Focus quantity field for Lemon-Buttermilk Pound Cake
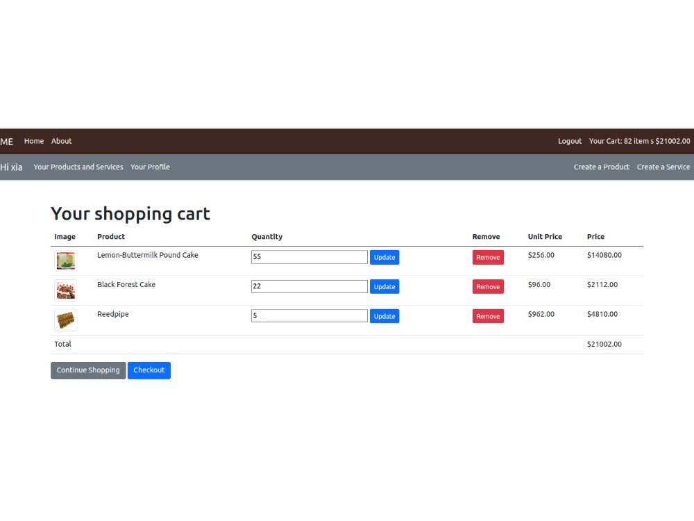The width and height of the screenshot is (694, 521). [x=310, y=257]
